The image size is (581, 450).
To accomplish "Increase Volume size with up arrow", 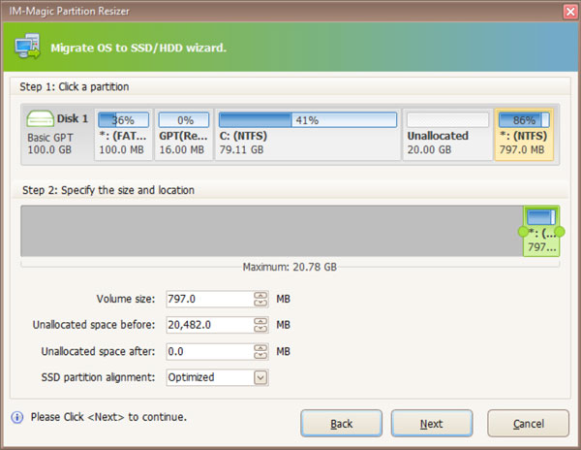I will pos(260,295).
